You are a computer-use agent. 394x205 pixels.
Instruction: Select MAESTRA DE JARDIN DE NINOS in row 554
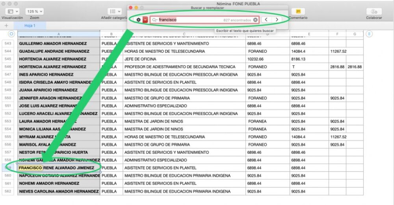coord(184,129)
